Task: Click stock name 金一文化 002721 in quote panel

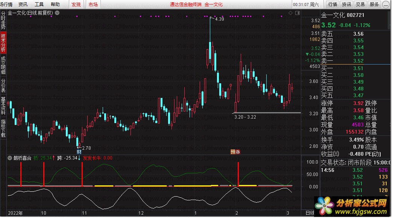Action: click(x=342, y=15)
